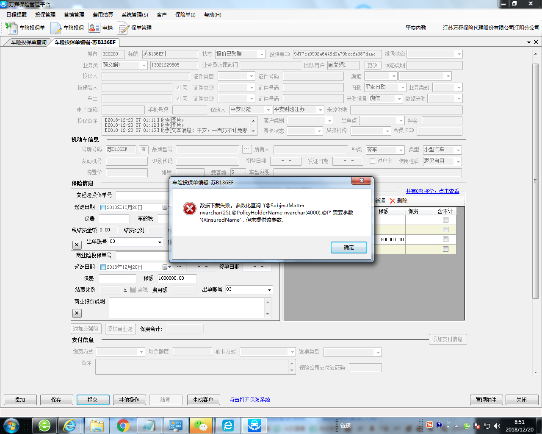Toggle the date checkbox in 商业险 起讫日期
This screenshot has height=434, width=542.
click(103, 267)
